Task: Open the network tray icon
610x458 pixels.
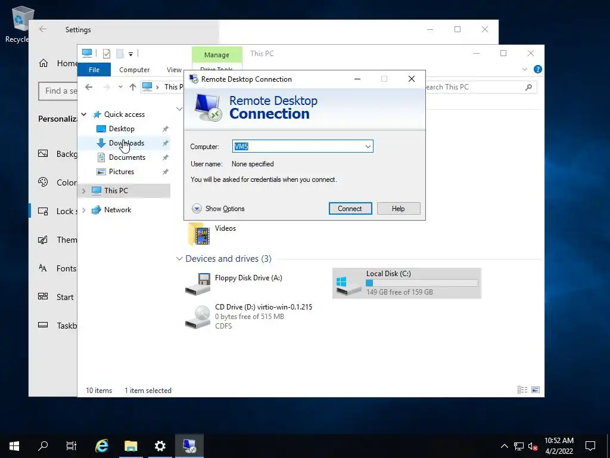Action: [x=519, y=446]
